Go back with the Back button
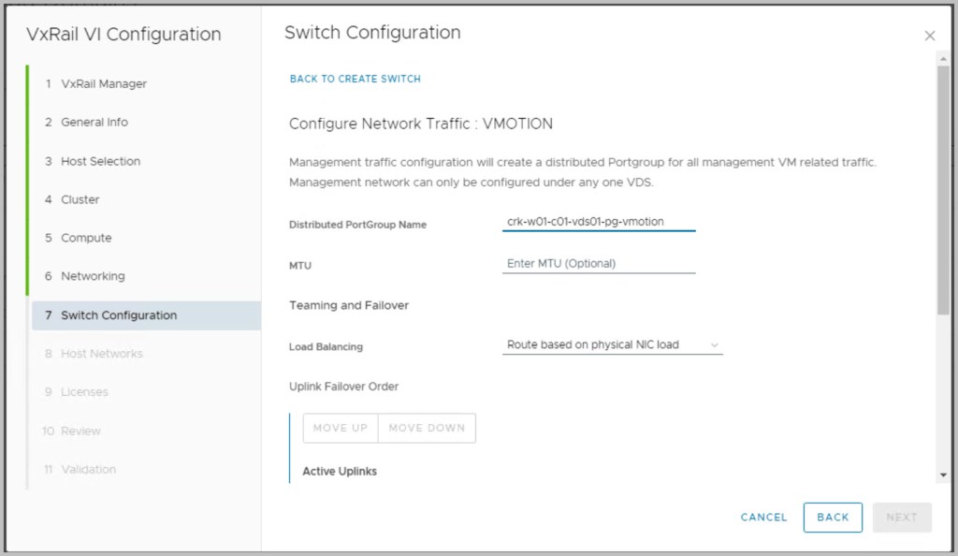This screenshot has width=958, height=556. (832, 518)
